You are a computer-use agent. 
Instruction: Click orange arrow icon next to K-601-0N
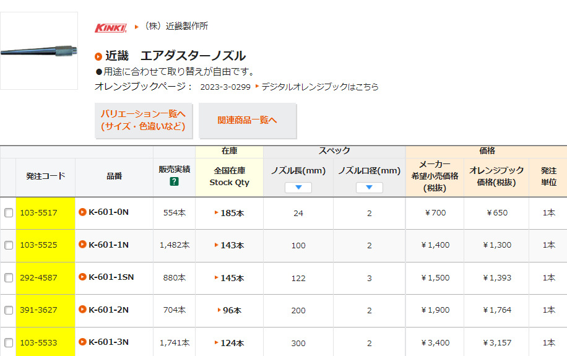[82, 212]
